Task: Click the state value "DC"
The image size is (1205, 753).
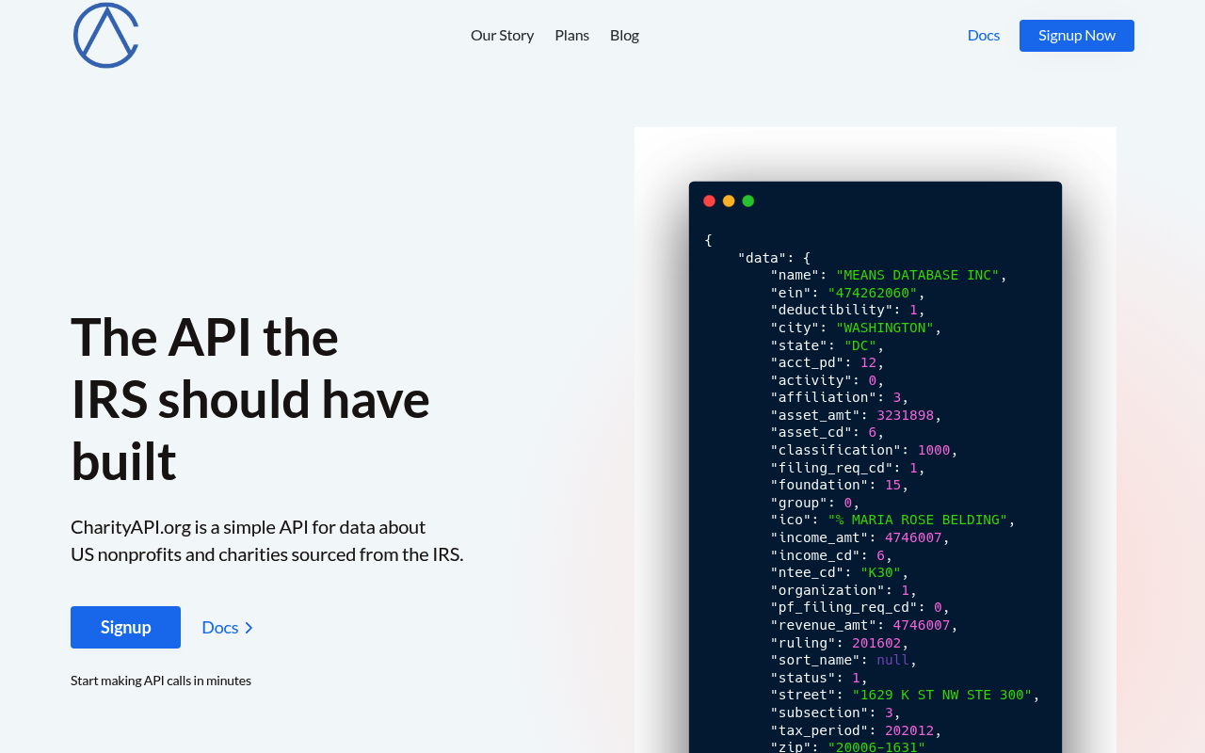Action: [860, 345]
